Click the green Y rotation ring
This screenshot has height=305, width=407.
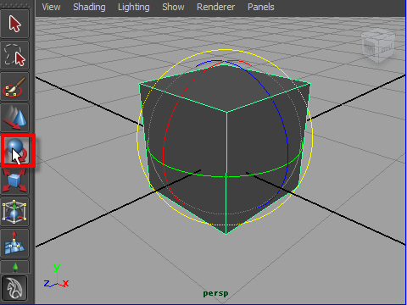point(226,177)
